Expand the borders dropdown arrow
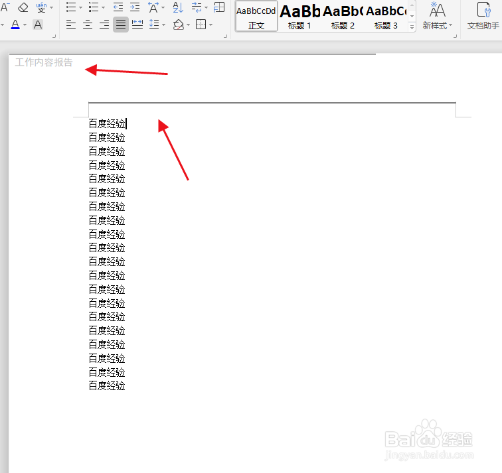This screenshot has width=502, height=473. 210,25
